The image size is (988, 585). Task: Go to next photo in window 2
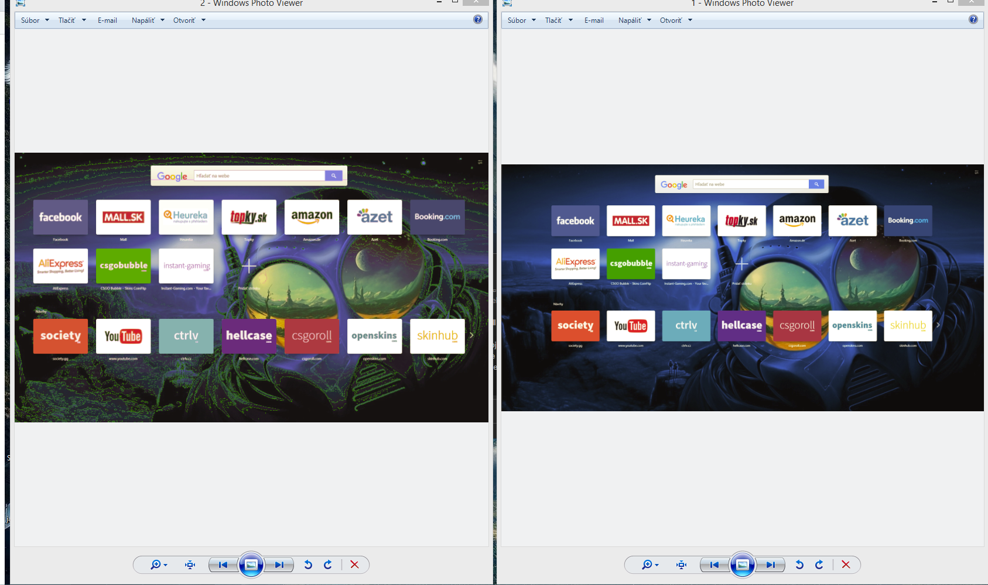(x=279, y=565)
